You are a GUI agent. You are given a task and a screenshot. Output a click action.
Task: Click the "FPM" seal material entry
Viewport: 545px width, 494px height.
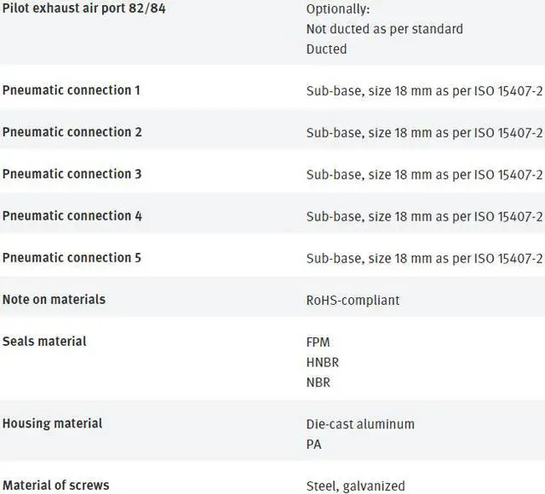[x=319, y=342]
